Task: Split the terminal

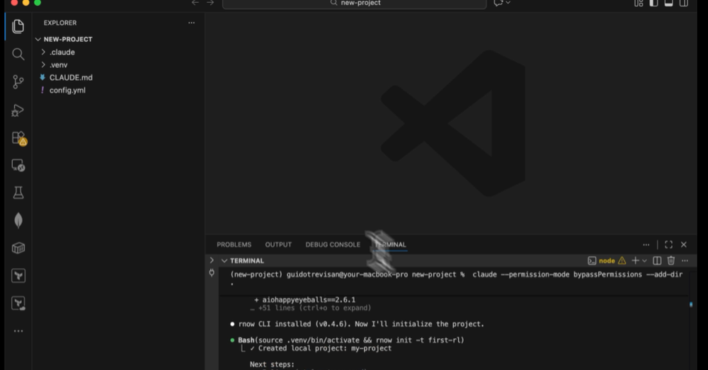Action: click(x=657, y=260)
